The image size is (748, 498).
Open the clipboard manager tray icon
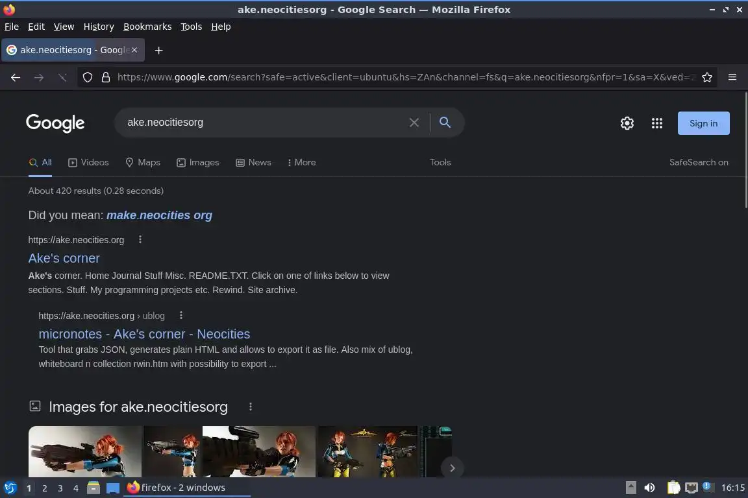click(673, 488)
